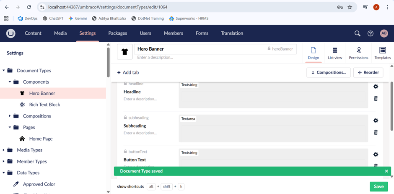Click the AB user avatar
394x194 pixels.
click(x=384, y=33)
